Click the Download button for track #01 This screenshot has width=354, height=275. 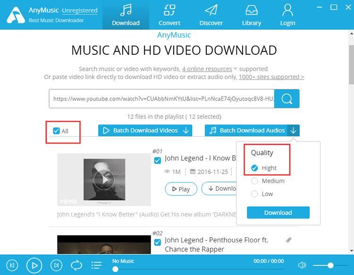coord(219,188)
